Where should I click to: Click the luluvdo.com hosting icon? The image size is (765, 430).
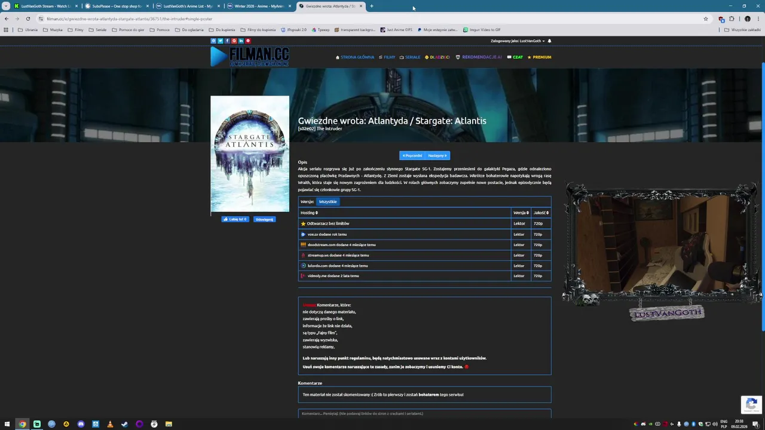click(303, 266)
